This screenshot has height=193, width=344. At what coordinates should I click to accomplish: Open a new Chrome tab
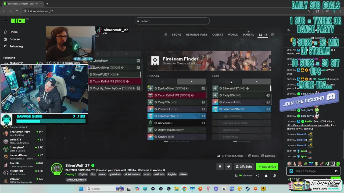[x=47, y=3]
